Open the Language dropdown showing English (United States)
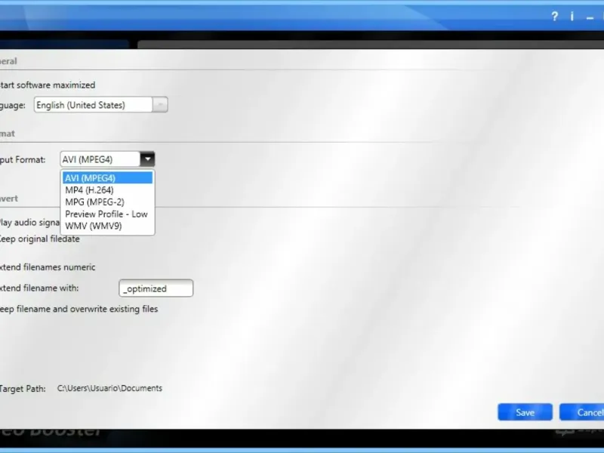 (x=101, y=105)
